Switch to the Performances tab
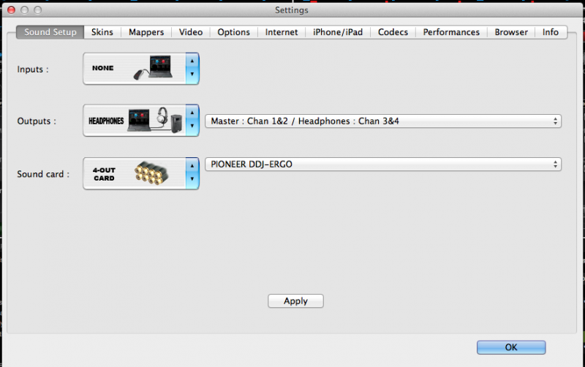Viewport: 585px width, 367px height. coord(451,32)
